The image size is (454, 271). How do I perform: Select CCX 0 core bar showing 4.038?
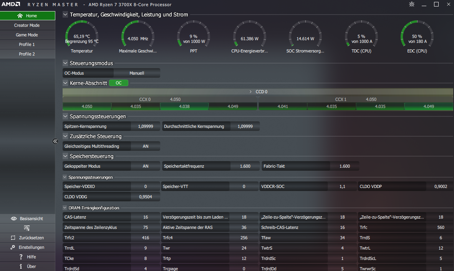[184, 106]
